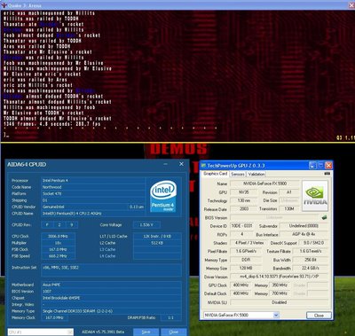Close the AIDA64 CPUID window via X
Viewport: 355px width, 336px height.
(181, 164)
